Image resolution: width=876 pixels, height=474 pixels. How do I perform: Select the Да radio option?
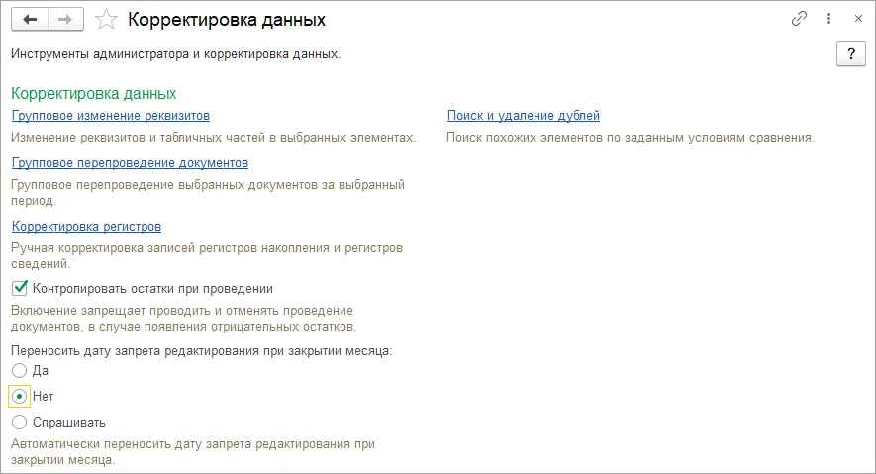pos(19,371)
